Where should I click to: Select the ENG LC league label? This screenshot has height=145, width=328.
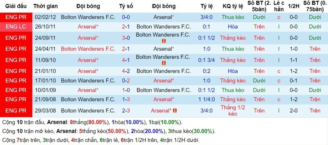16,27
